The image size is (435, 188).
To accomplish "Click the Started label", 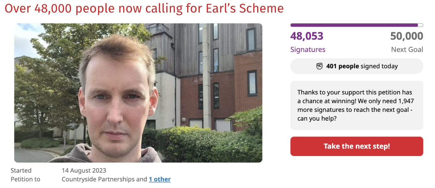I will click(21, 170).
